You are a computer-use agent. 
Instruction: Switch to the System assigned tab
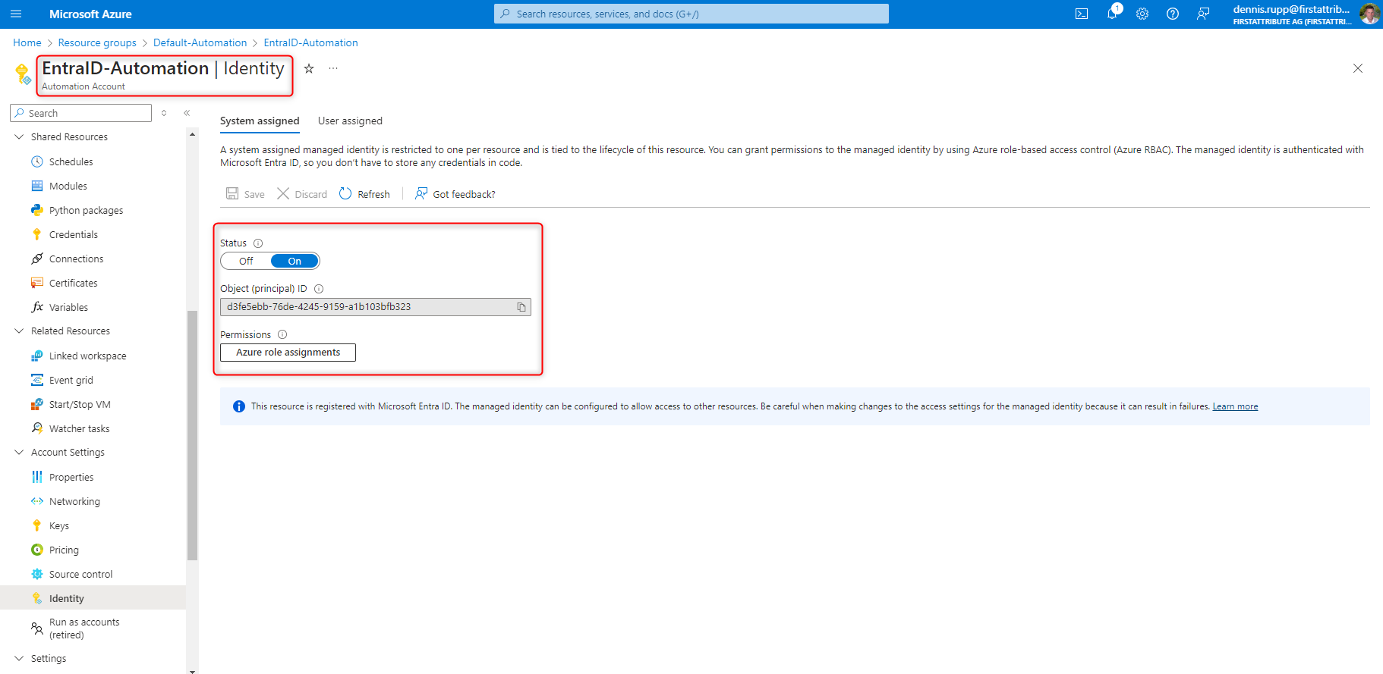pyautogui.click(x=260, y=121)
